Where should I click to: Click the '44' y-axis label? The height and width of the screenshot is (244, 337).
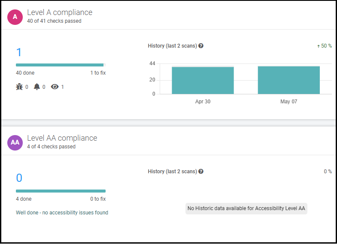pos(152,63)
